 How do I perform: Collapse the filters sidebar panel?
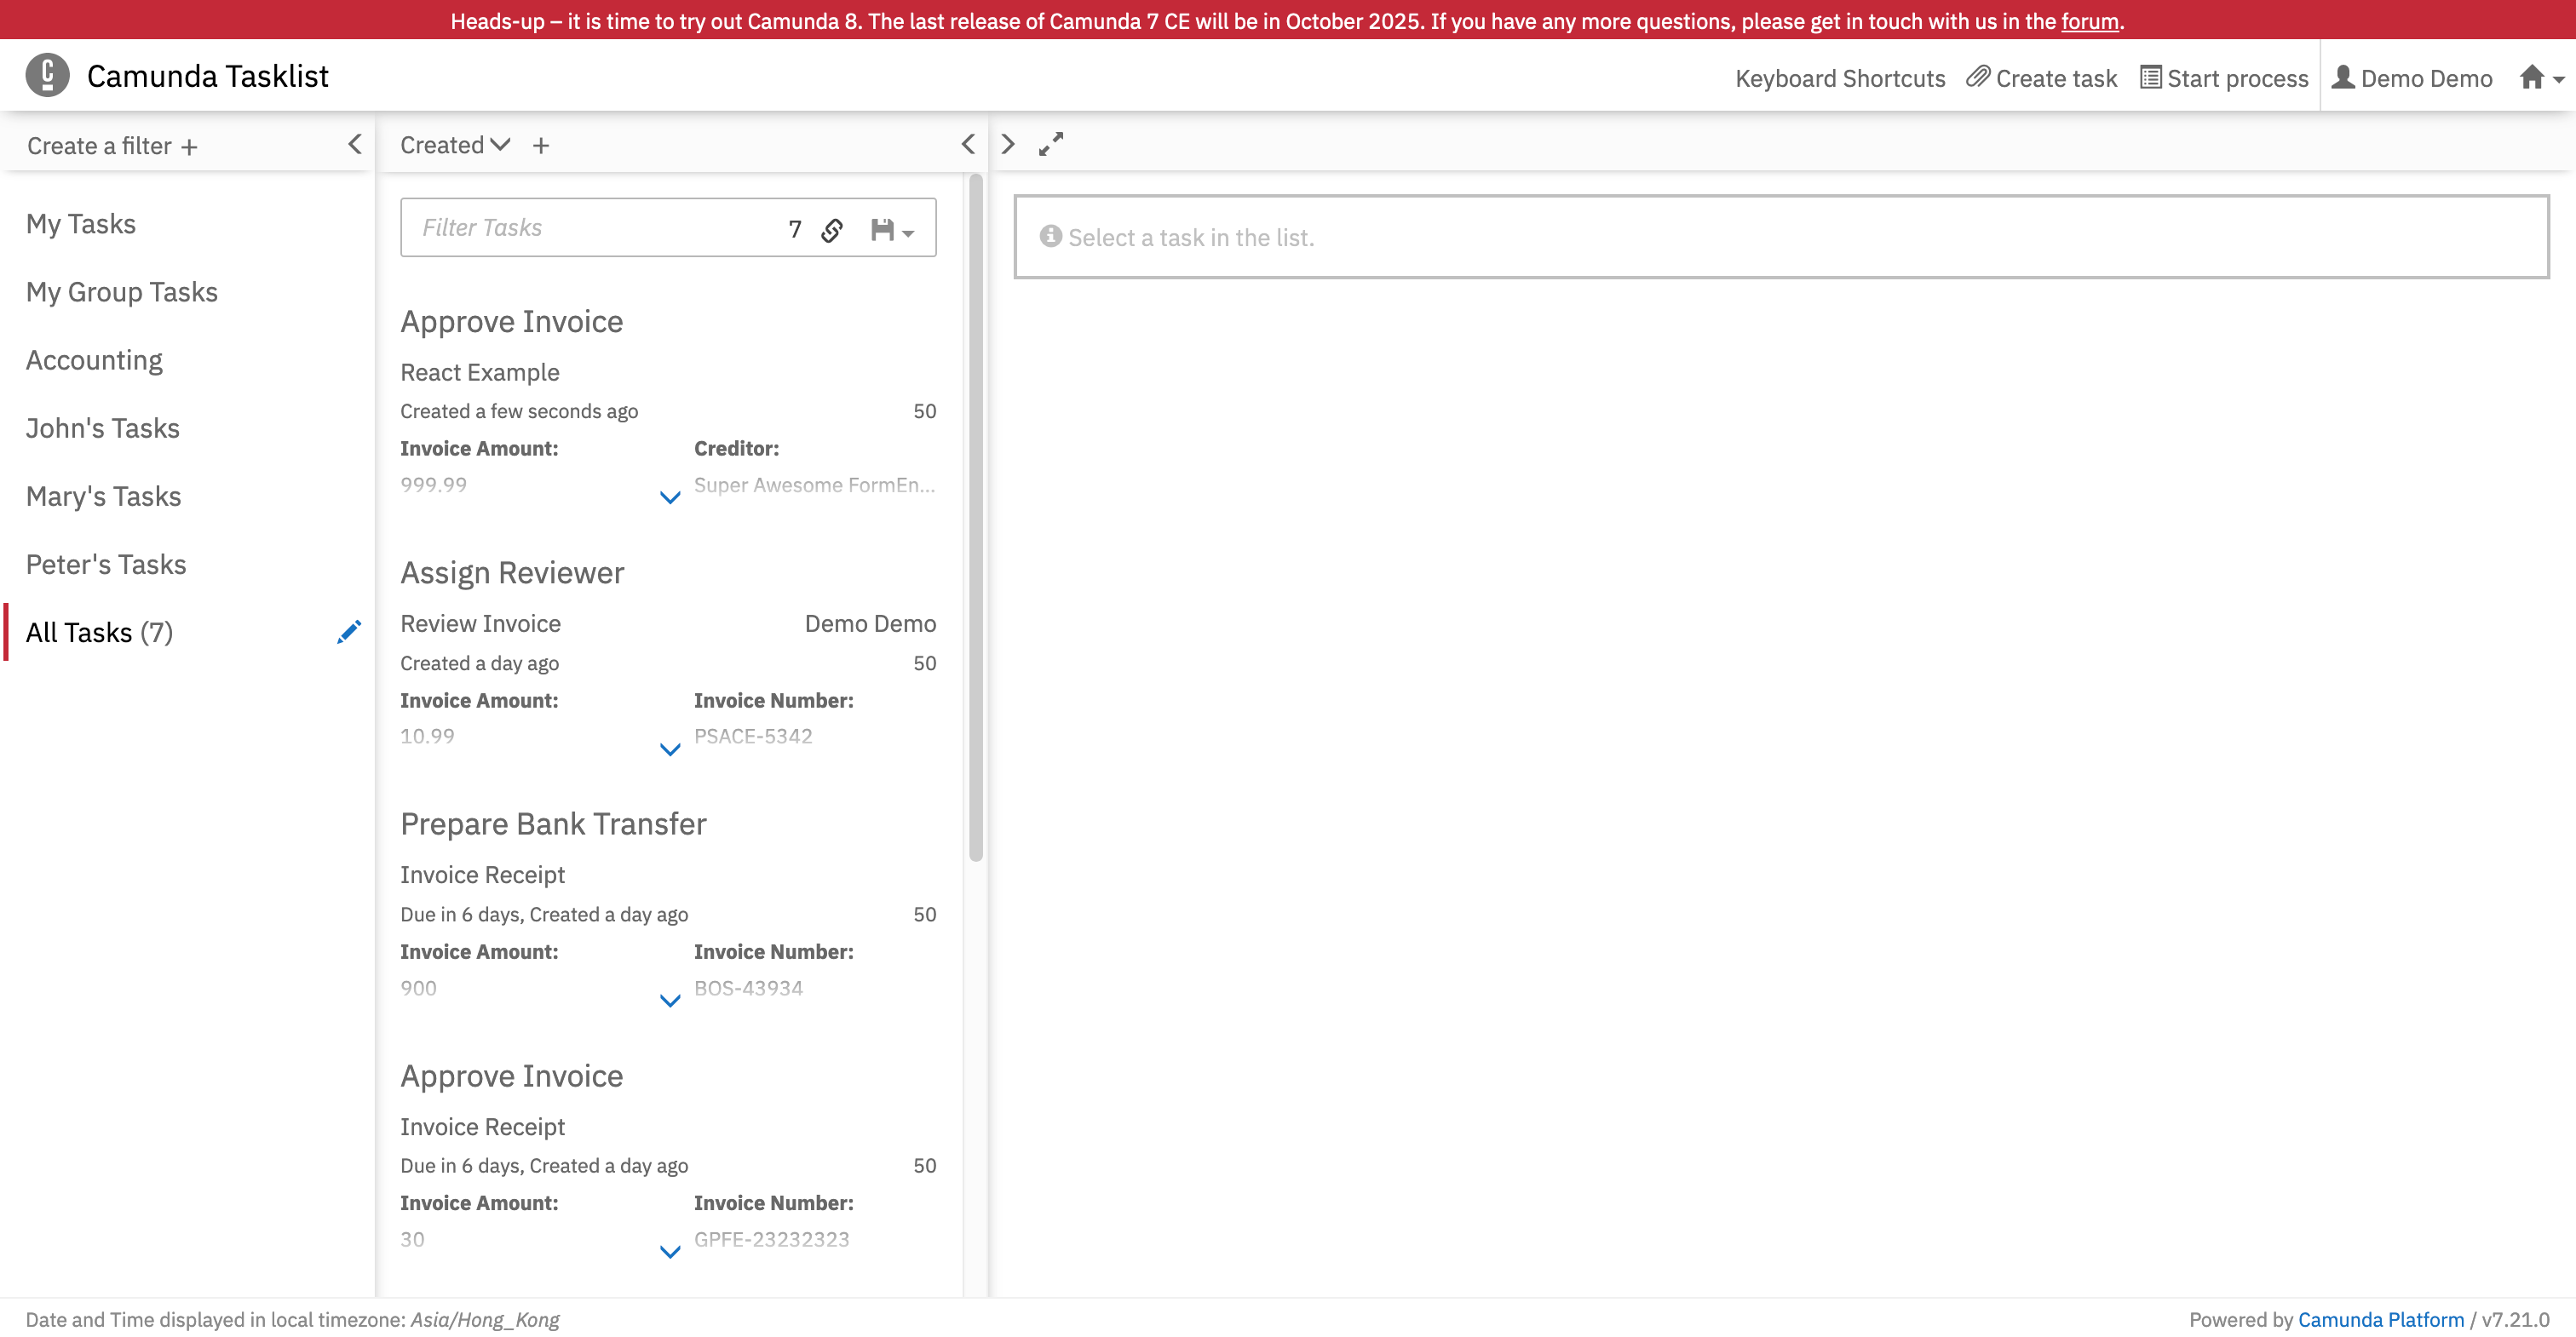[x=355, y=144]
